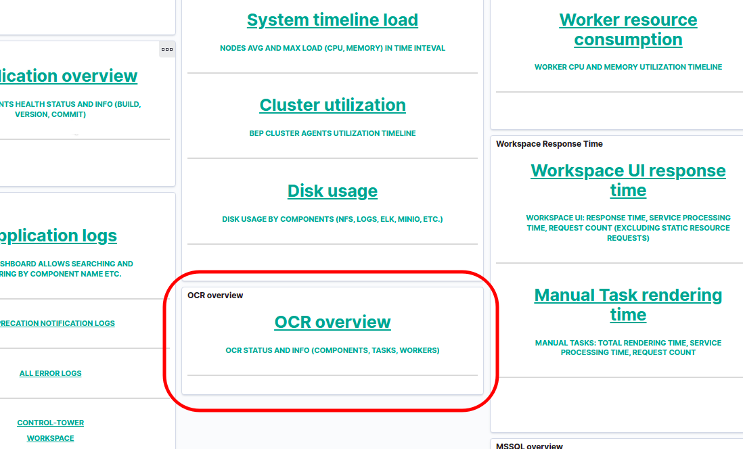743x449 pixels.
Task: Open Worker resource consumption dashboard
Action: tap(628, 29)
